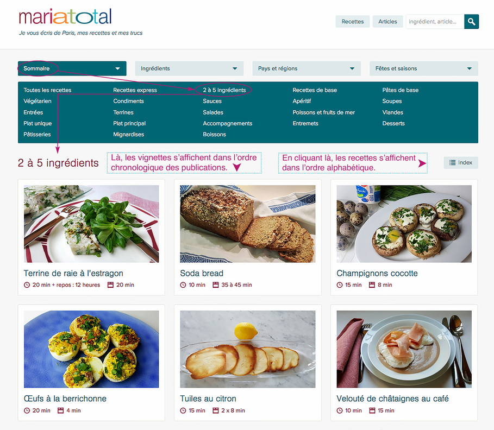494x430 pixels.
Task: Collapse the Sommaire dropdown
Action: click(x=72, y=68)
